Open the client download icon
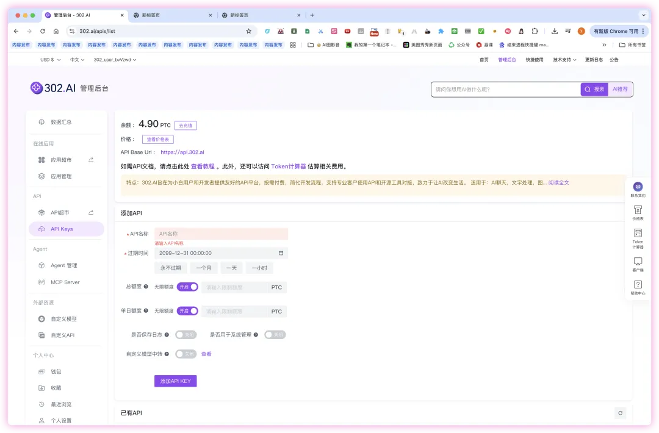This screenshot has width=659, height=433. click(638, 261)
